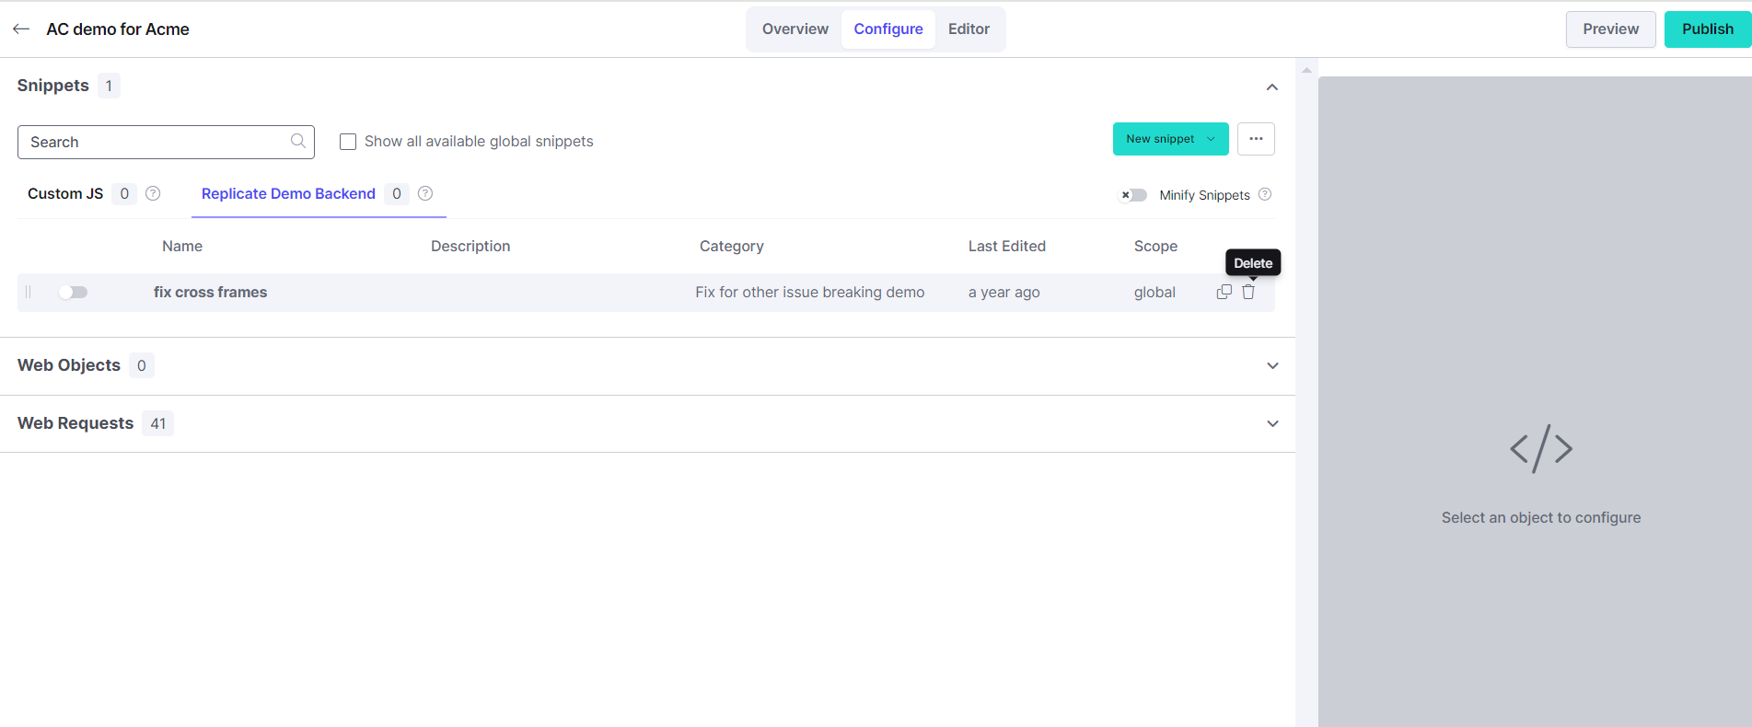Click the Scope column header
1752x727 pixels.
coord(1155,246)
